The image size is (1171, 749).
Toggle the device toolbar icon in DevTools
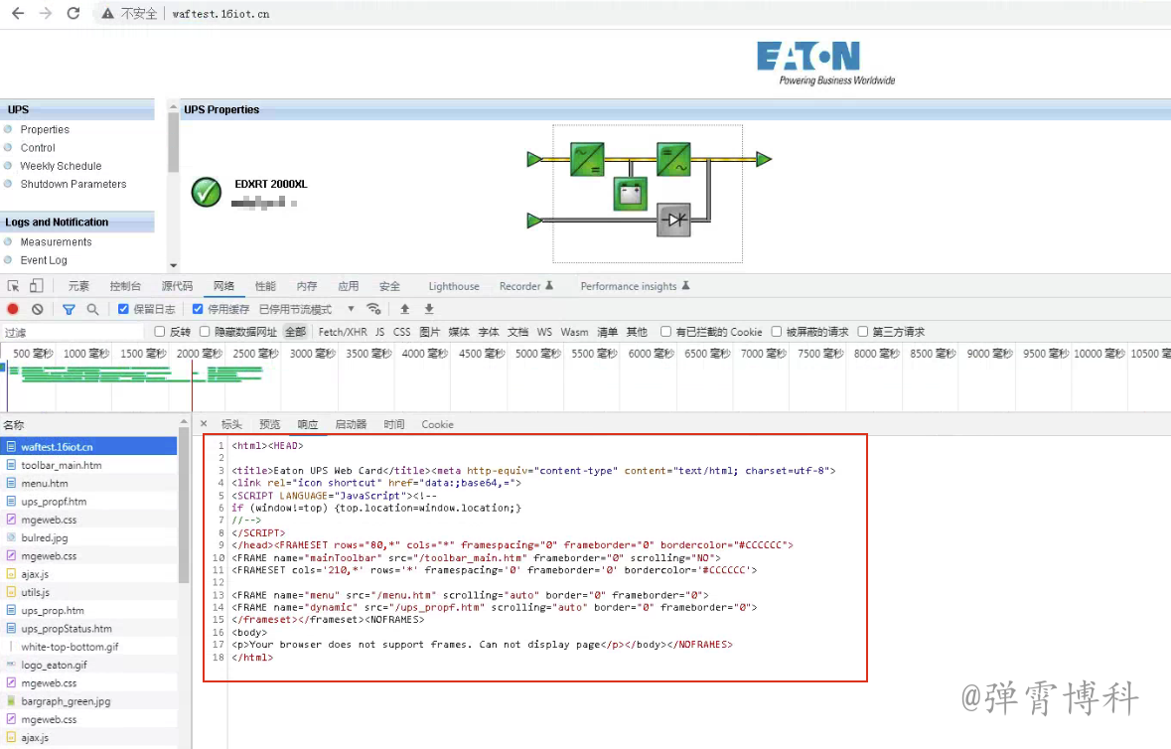point(37,286)
